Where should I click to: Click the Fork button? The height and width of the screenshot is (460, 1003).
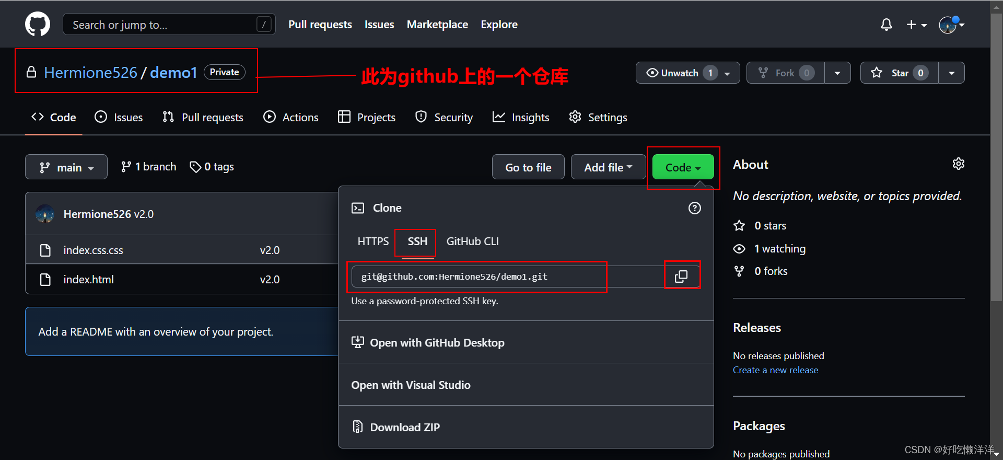pos(786,73)
